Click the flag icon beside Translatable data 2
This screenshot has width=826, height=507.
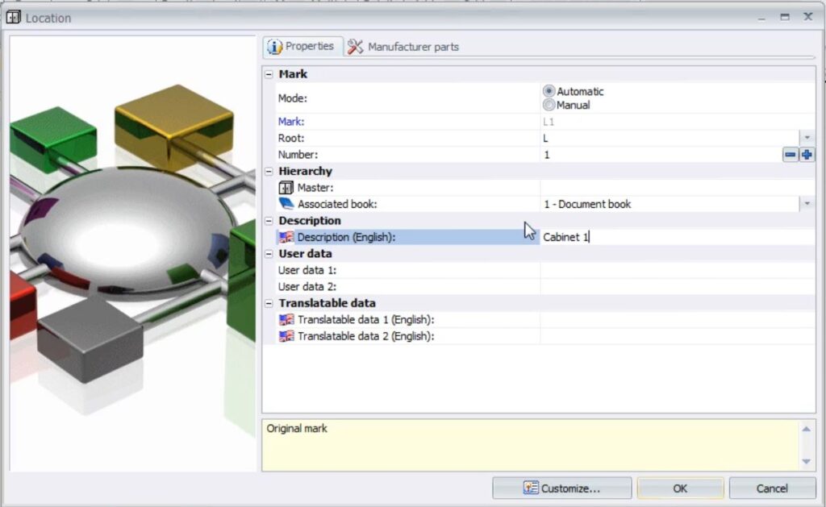(x=286, y=336)
